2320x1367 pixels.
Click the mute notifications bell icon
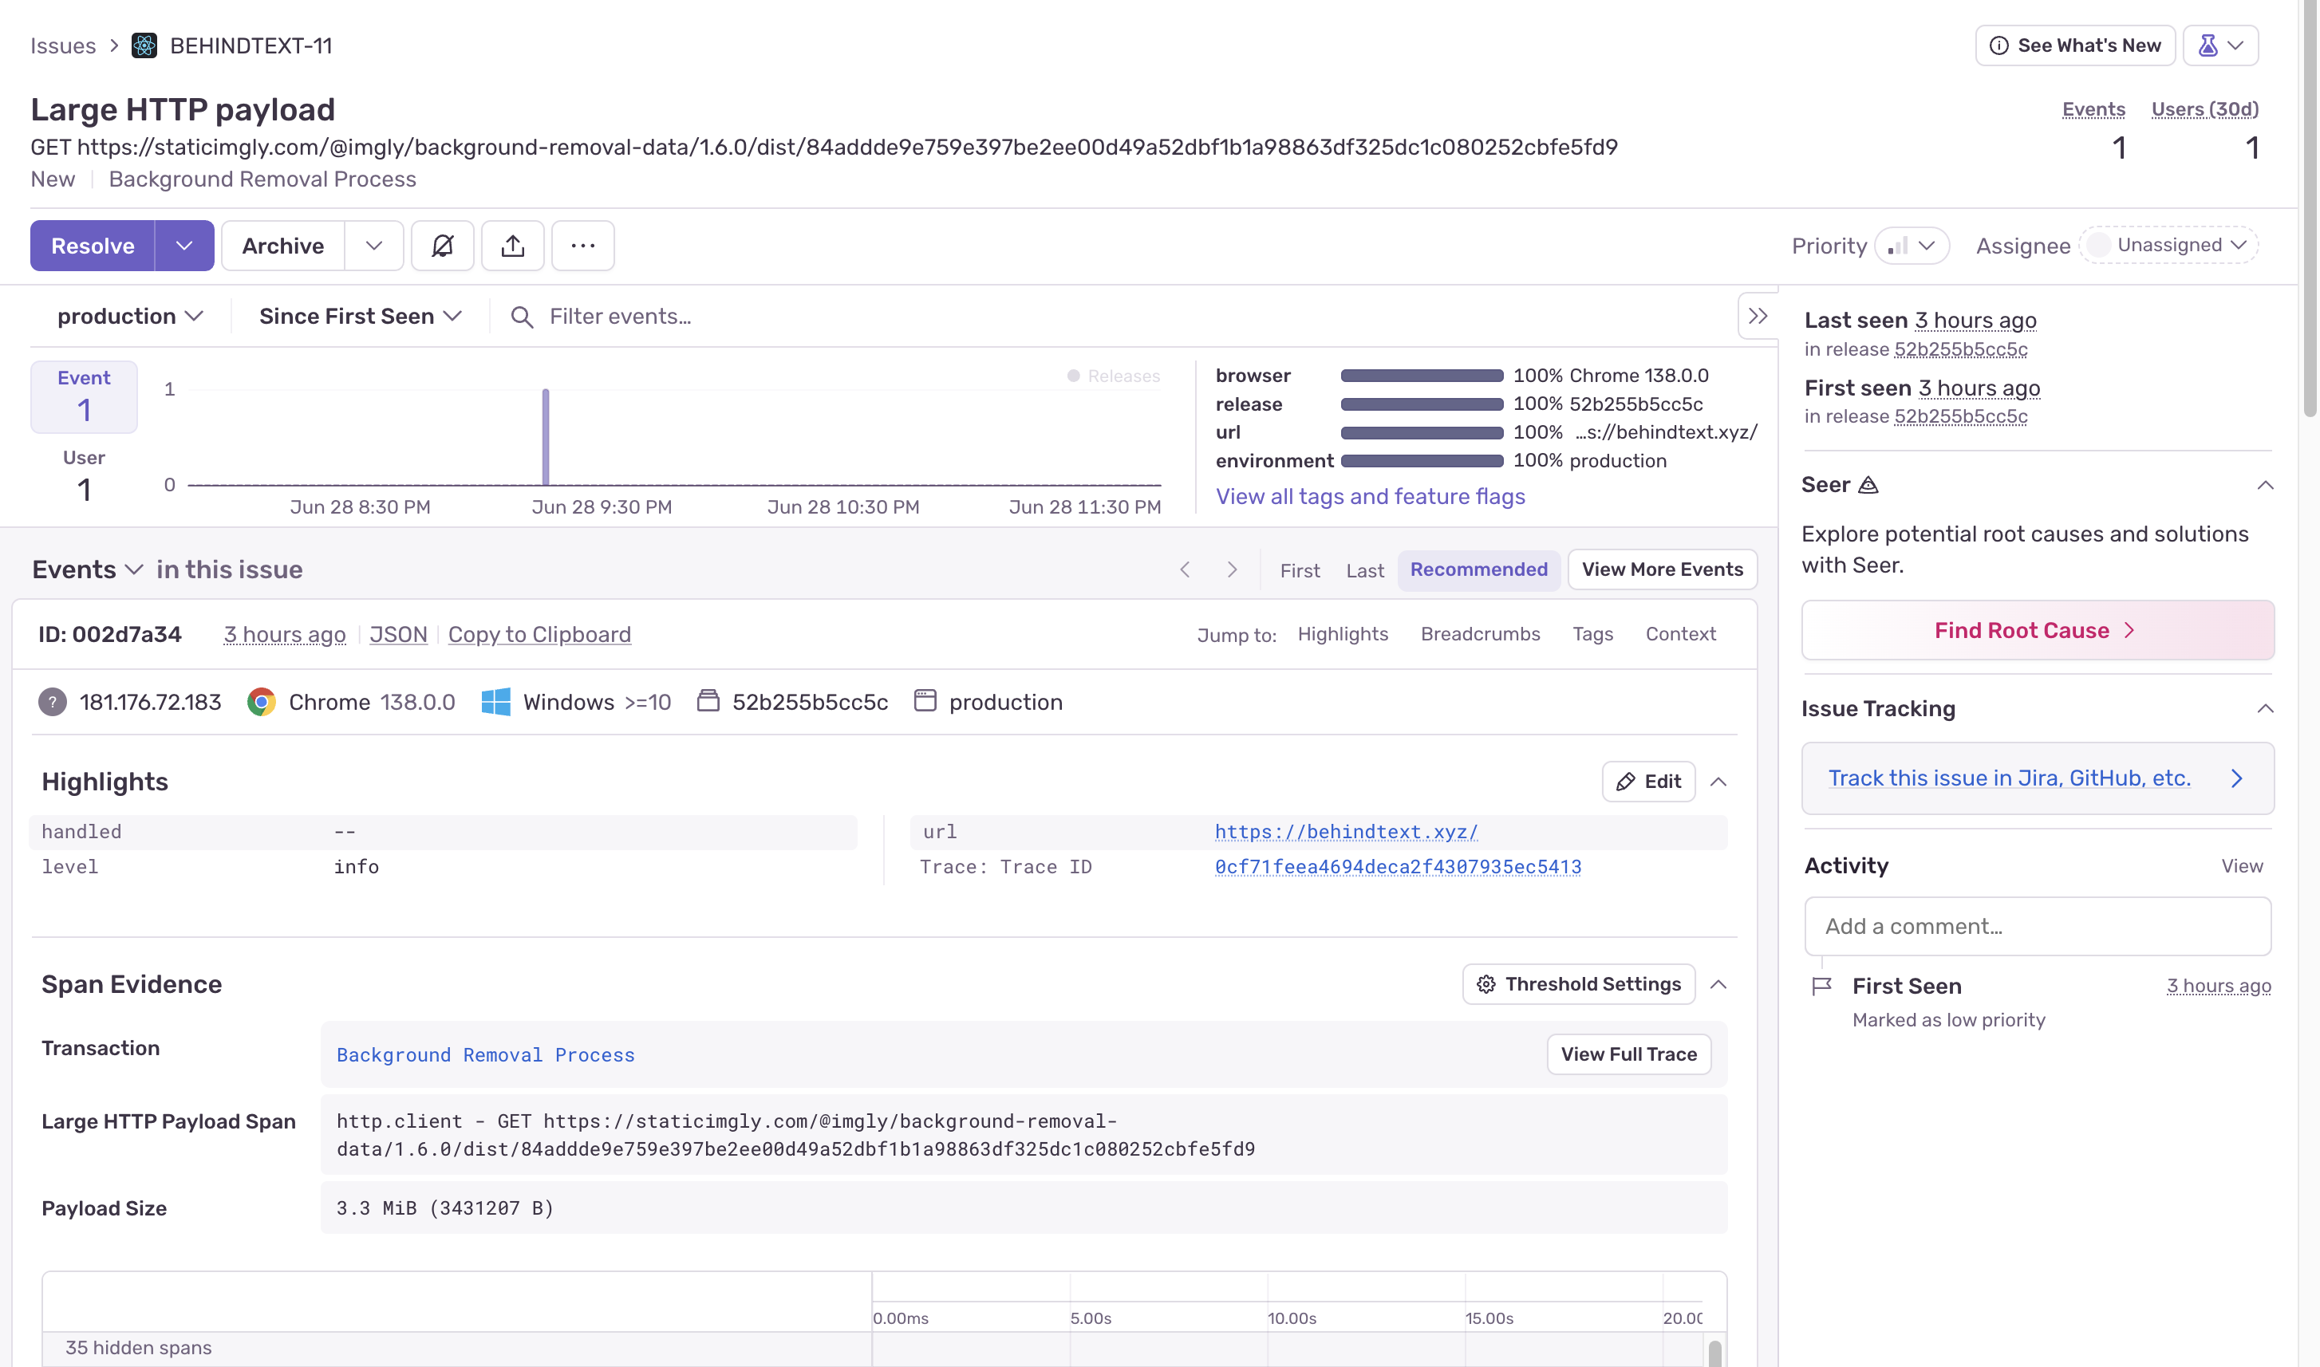pyautogui.click(x=442, y=246)
